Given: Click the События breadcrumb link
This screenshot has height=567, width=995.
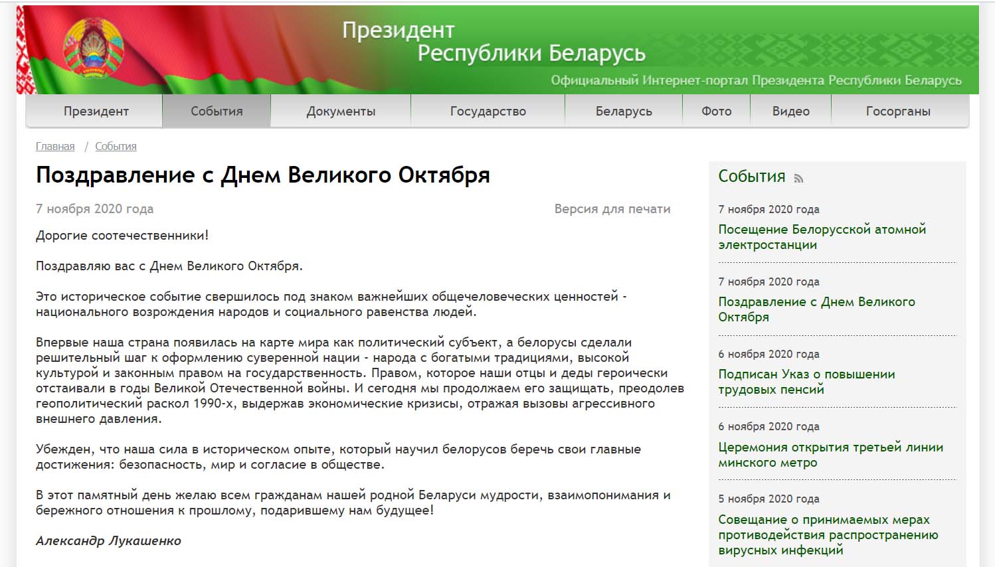Looking at the screenshot, I should coord(116,146).
